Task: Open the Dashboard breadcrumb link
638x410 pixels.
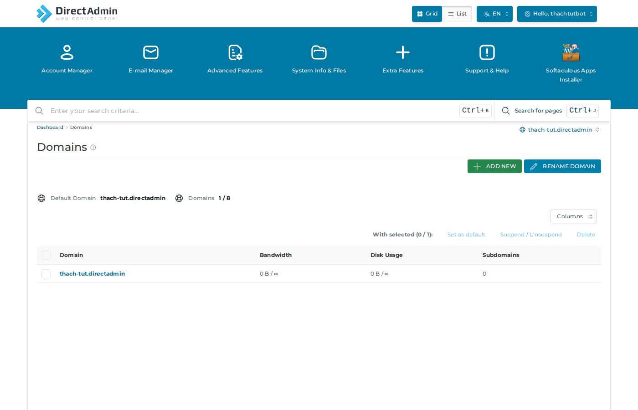Action: point(50,127)
